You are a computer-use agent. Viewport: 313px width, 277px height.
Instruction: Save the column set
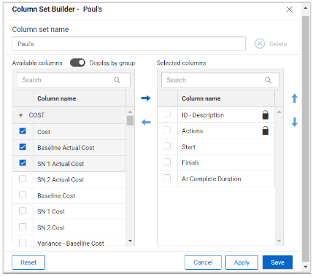click(277, 262)
